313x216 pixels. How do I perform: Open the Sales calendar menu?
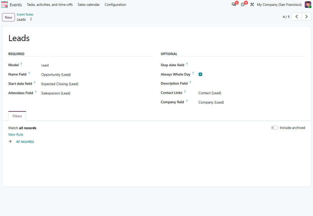89,5
